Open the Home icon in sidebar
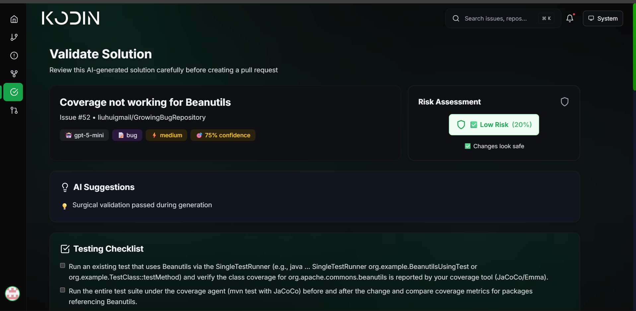This screenshot has width=636, height=311. [x=14, y=19]
